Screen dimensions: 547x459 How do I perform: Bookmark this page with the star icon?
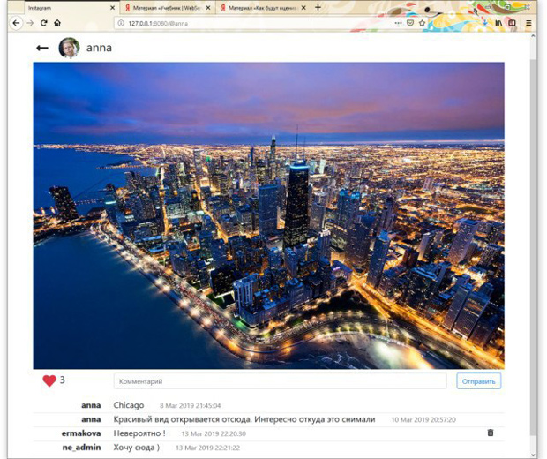423,23
